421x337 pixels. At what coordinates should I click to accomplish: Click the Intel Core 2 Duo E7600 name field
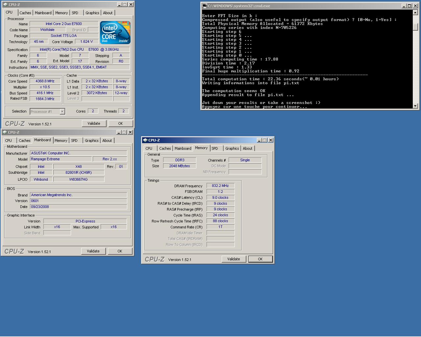click(x=64, y=24)
